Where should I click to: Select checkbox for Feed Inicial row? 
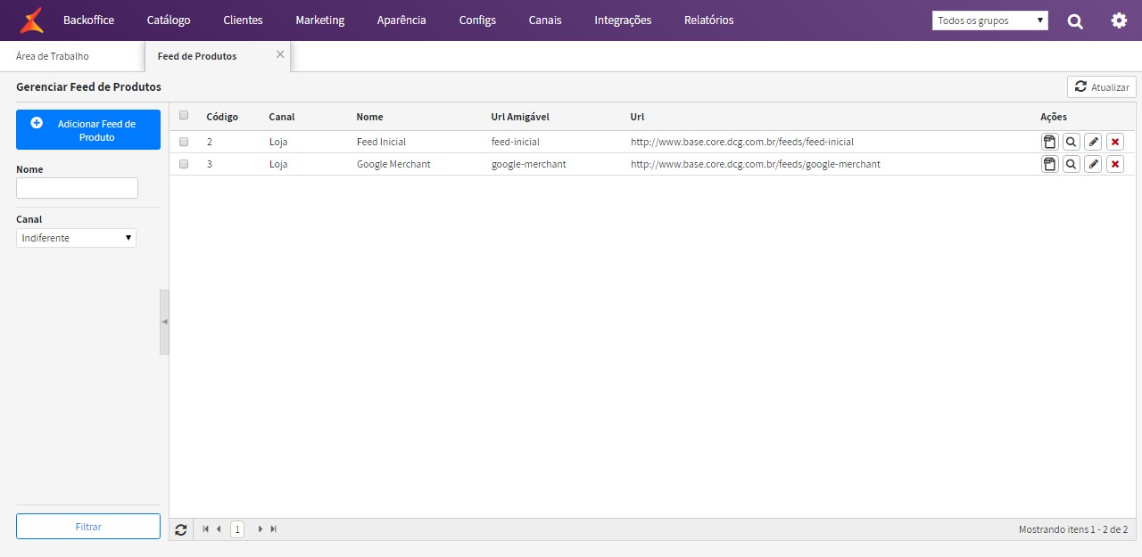click(x=184, y=142)
